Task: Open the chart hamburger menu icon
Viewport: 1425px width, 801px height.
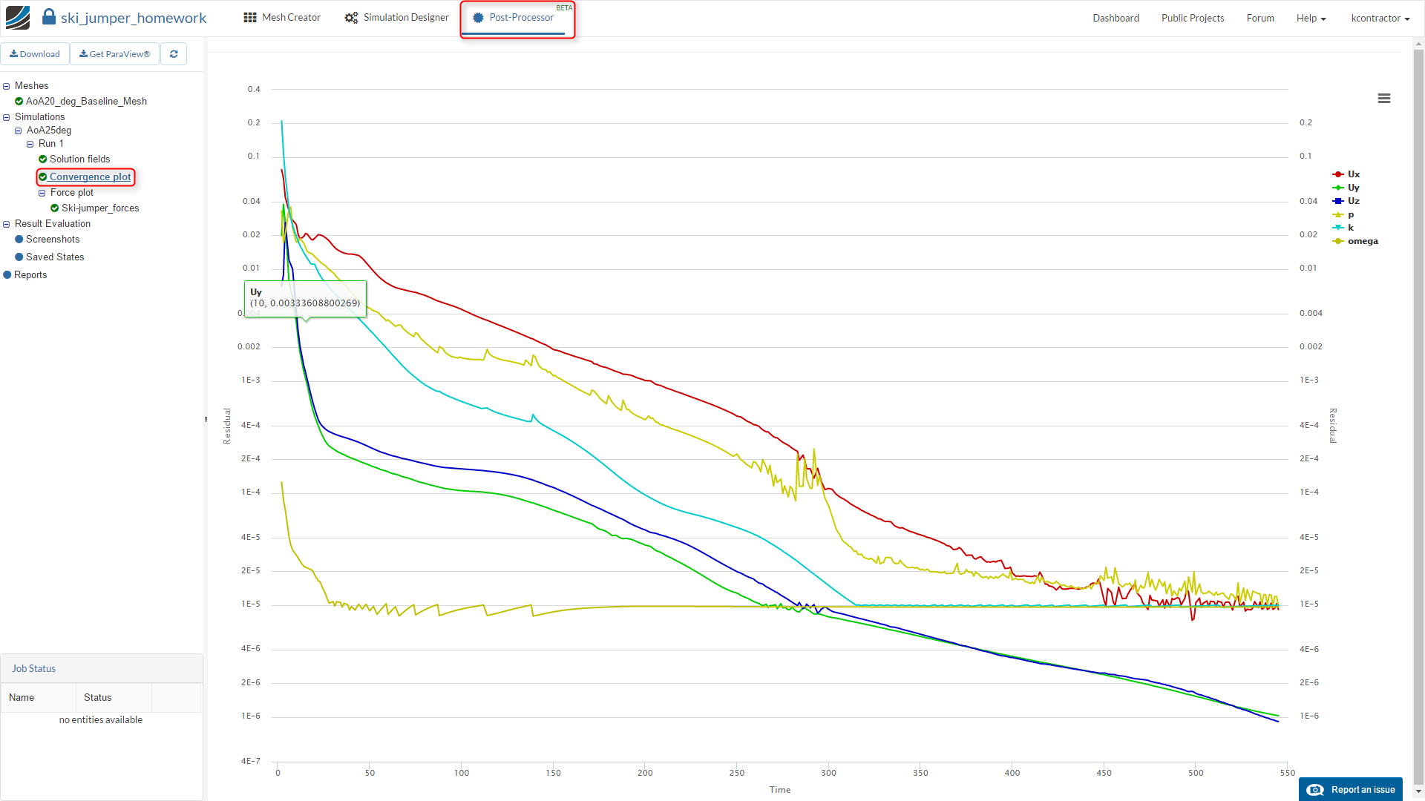Action: 1384,99
